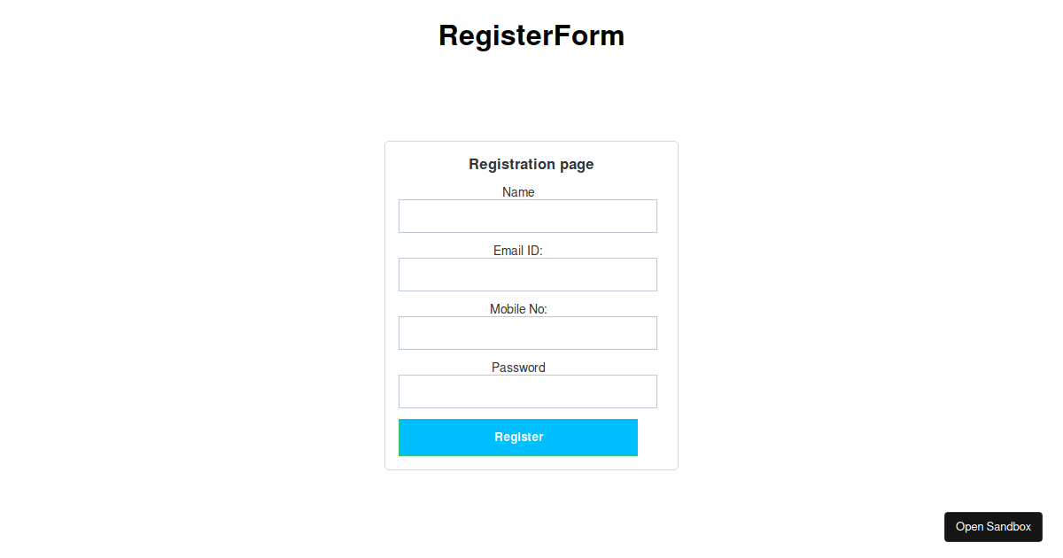Select the Password label text
The width and height of the screenshot is (1063, 558).
[518, 368]
